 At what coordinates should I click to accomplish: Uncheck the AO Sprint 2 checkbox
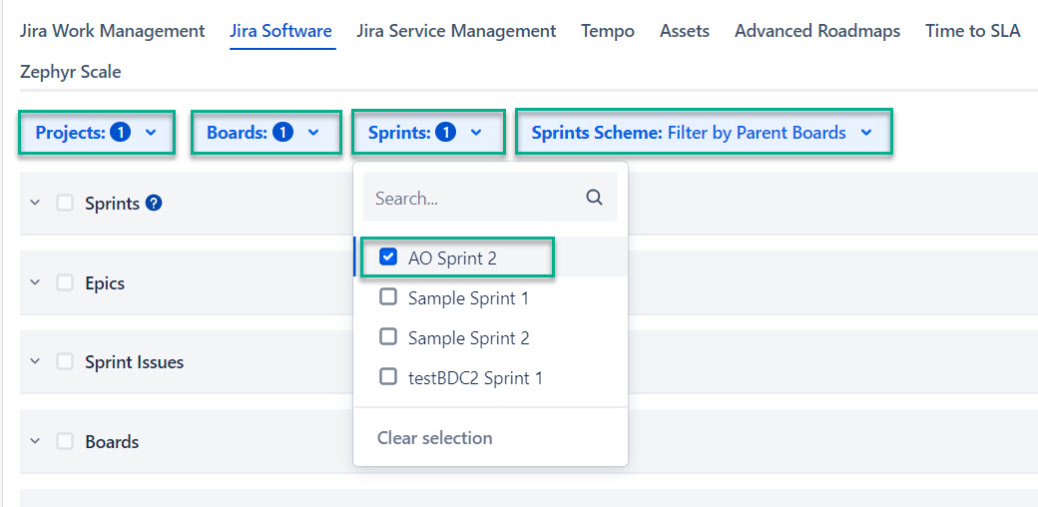(x=389, y=257)
